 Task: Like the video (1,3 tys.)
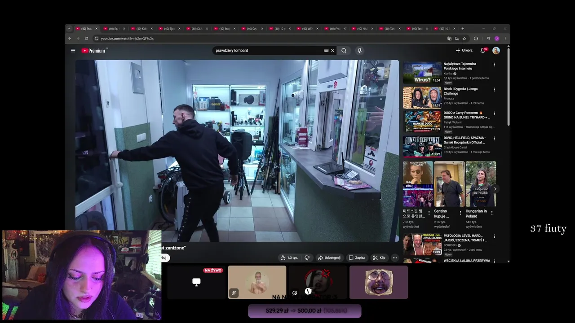point(289,258)
